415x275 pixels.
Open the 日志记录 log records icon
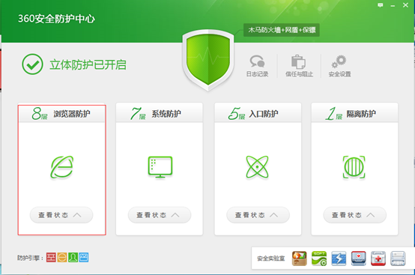coord(257,61)
